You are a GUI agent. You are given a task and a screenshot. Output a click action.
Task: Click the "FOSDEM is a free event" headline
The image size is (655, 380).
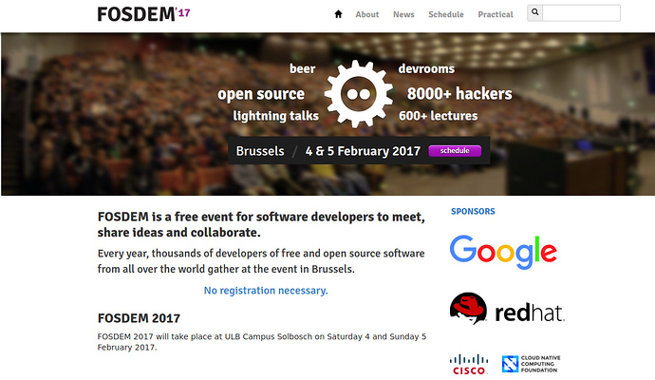point(261,224)
